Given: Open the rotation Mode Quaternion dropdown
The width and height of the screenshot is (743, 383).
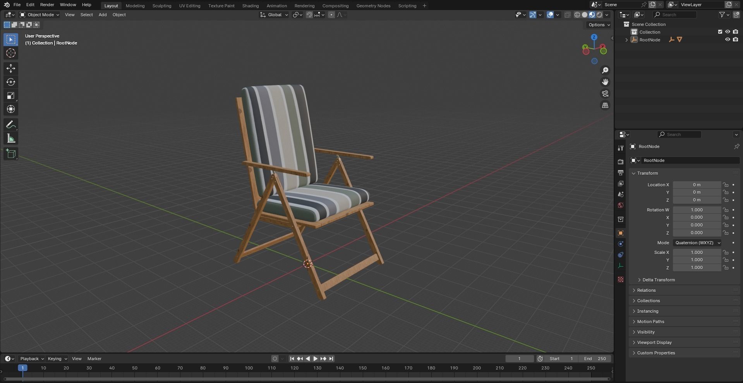Looking at the screenshot, I should pos(697,243).
